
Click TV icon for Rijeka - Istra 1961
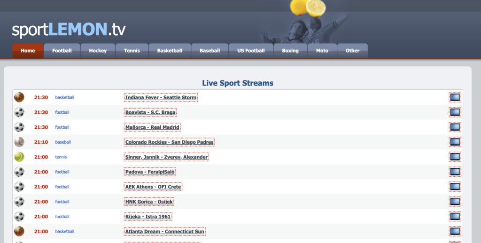(455, 217)
